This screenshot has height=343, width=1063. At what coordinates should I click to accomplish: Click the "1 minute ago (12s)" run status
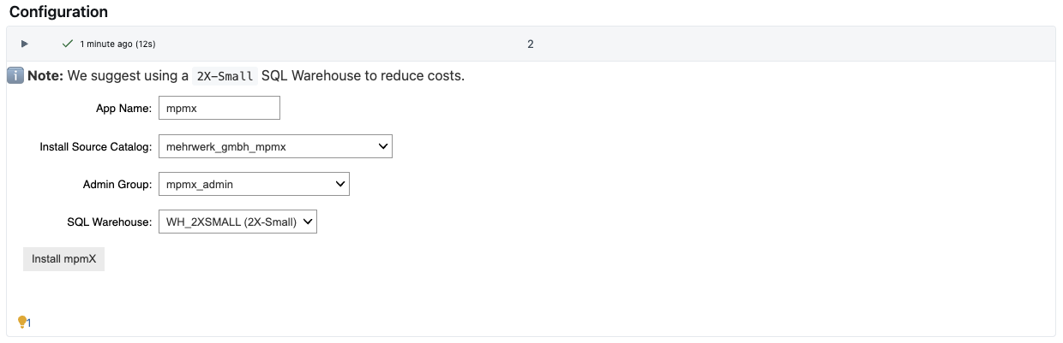click(x=117, y=44)
